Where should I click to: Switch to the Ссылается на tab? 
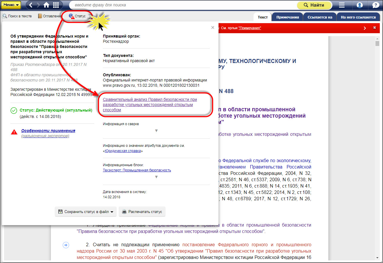pos(320,17)
